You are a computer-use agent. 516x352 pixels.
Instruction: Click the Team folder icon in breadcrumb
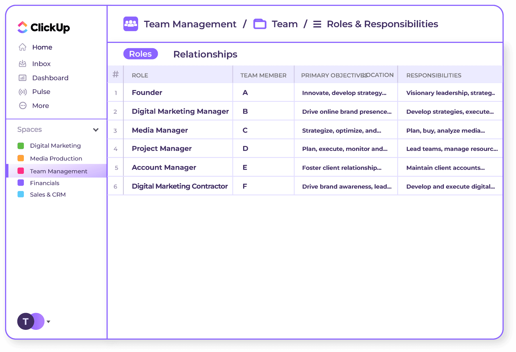point(260,24)
